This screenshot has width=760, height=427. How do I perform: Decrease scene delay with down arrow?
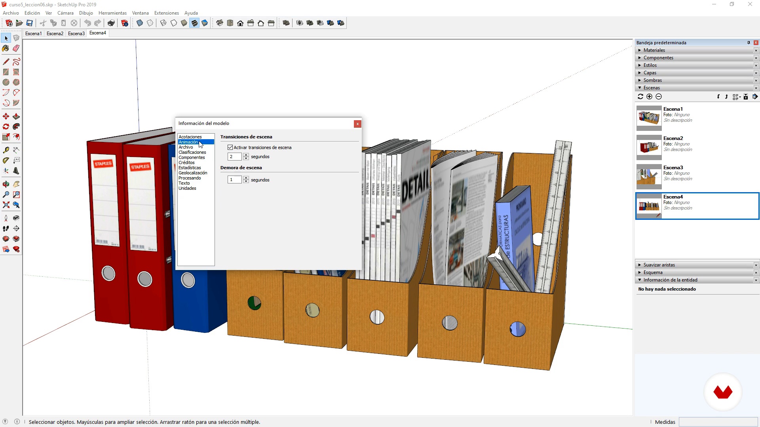click(x=246, y=181)
